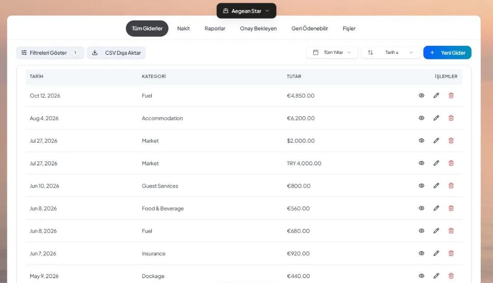Click the TRY 4,000.00 amount
Image resolution: width=493 pixels, height=283 pixels.
304,163
